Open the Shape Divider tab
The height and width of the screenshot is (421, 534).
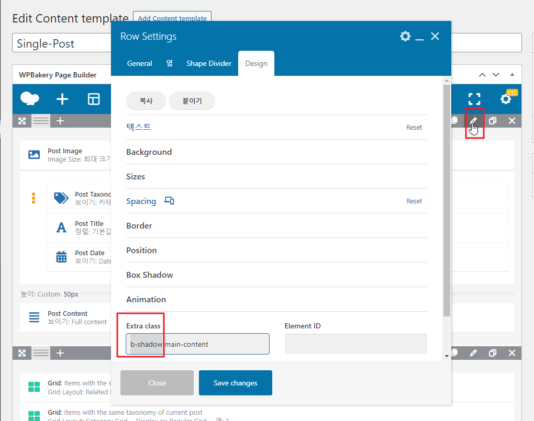tap(209, 63)
